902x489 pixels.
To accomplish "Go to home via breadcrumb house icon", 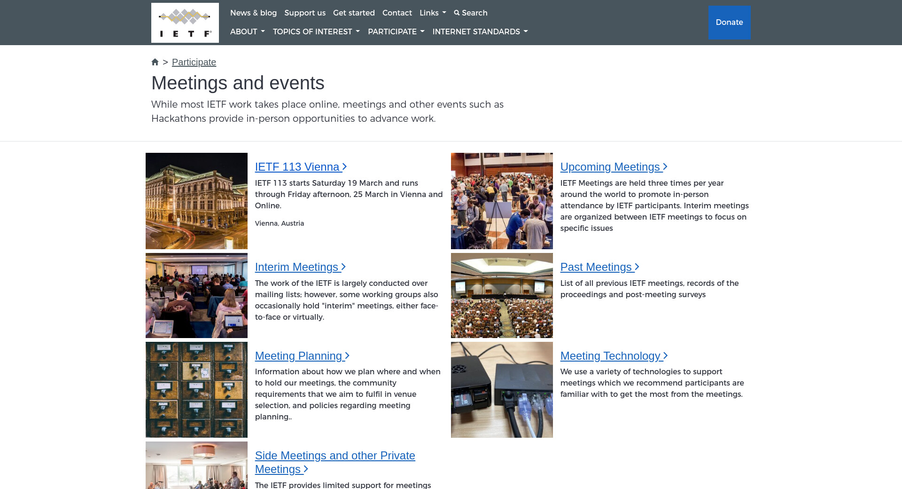I will coord(155,62).
